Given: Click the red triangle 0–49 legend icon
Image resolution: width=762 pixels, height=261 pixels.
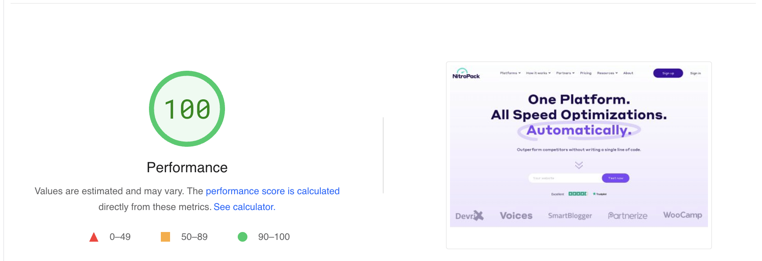Looking at the screenshot, I should (94, 237).
